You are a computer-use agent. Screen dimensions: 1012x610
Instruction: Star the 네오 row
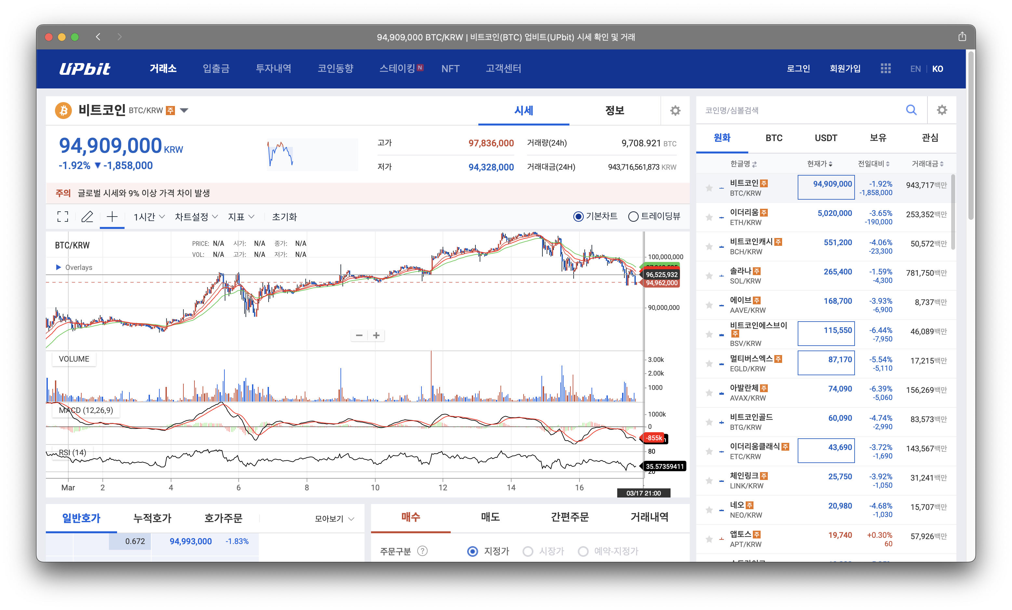click(709, 510)
